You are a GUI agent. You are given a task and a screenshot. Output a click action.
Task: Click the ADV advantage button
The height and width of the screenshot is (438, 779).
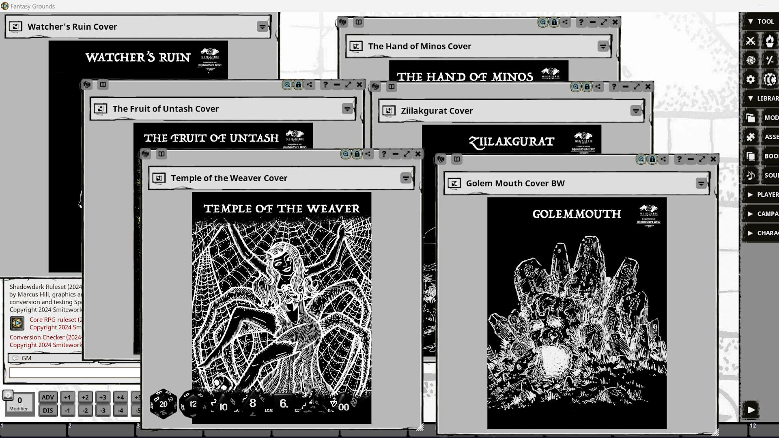pos(47,398)
